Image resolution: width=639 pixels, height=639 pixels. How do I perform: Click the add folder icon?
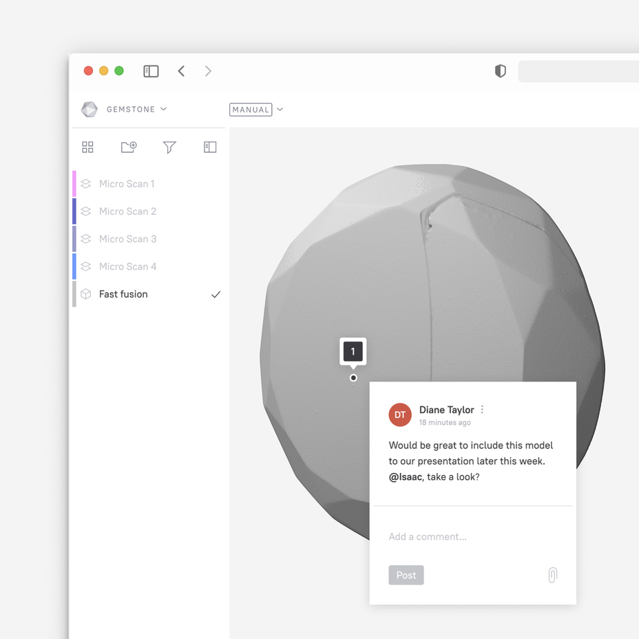point(129,147)
